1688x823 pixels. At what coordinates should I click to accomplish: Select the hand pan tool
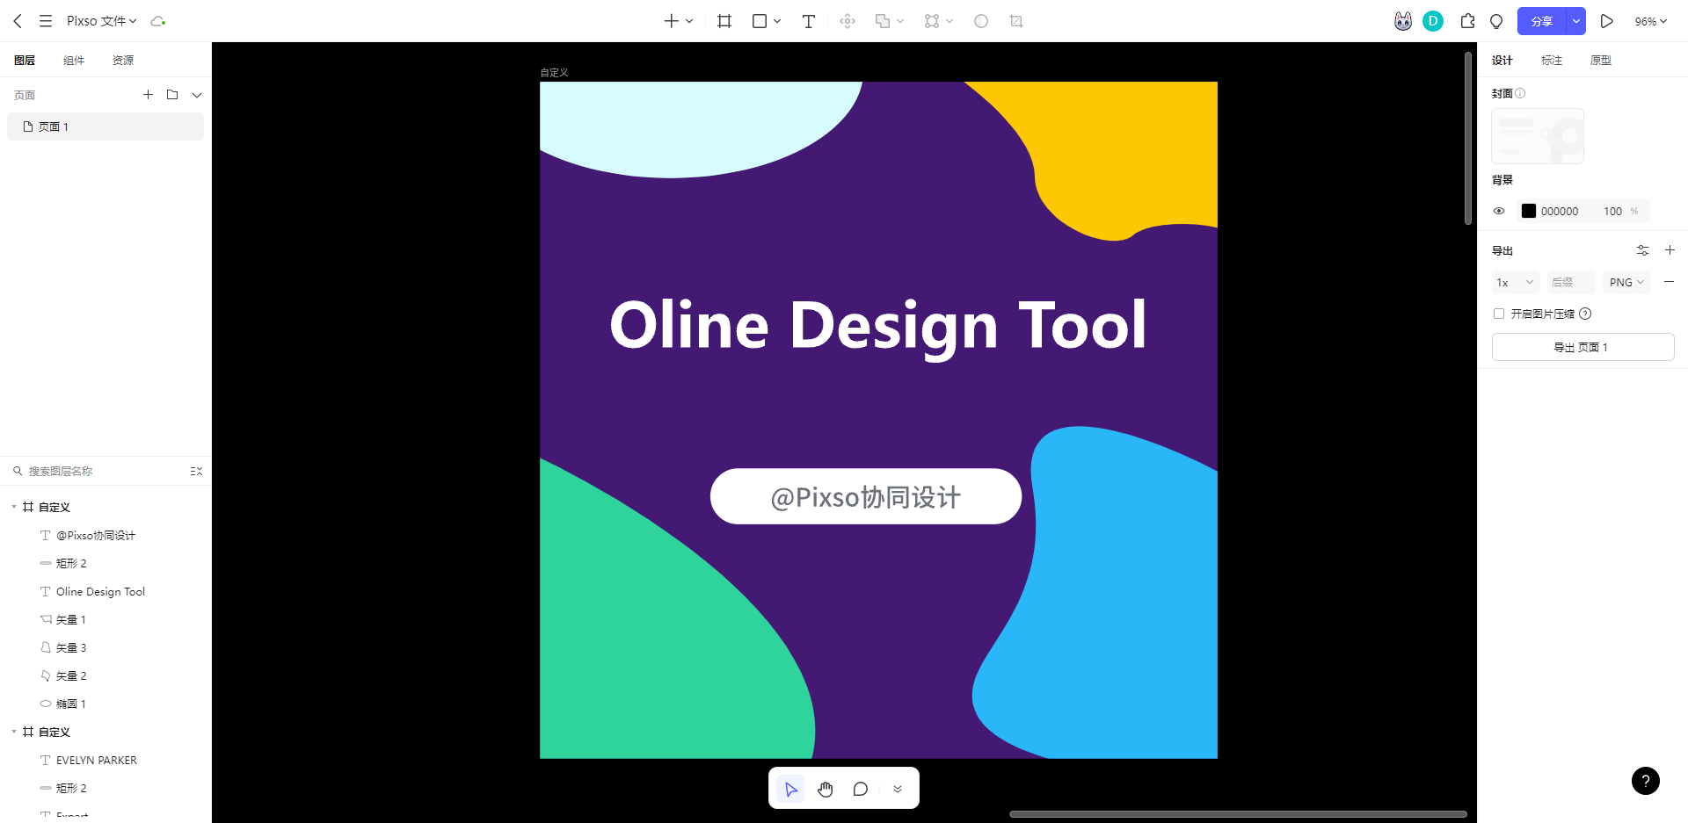point(826,789)
